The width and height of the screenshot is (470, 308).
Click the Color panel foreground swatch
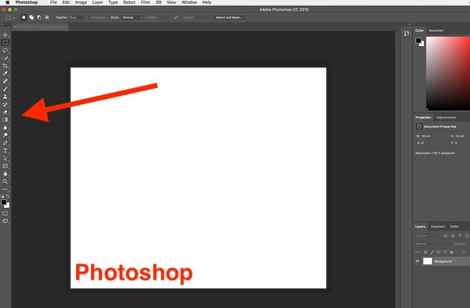point(418,40)
